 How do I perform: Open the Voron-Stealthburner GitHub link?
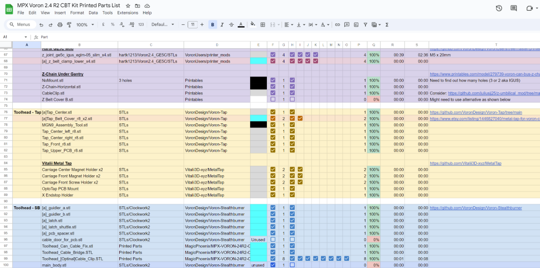[x=476, y=208]
